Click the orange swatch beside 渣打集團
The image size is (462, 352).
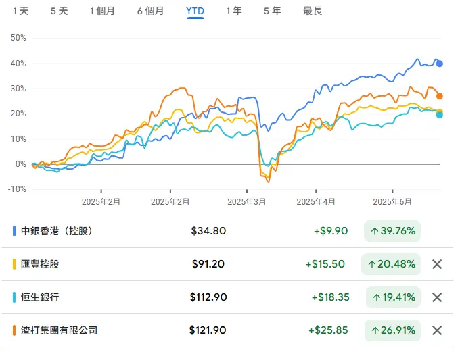point(14,330)
